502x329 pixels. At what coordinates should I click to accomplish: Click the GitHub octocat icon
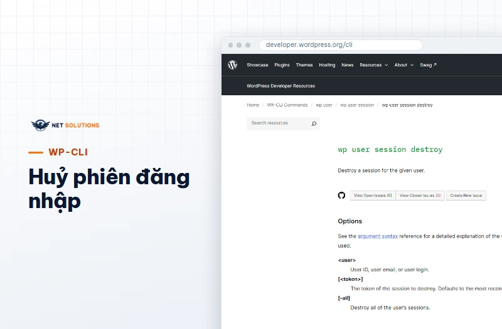click(x=341, y=196)
